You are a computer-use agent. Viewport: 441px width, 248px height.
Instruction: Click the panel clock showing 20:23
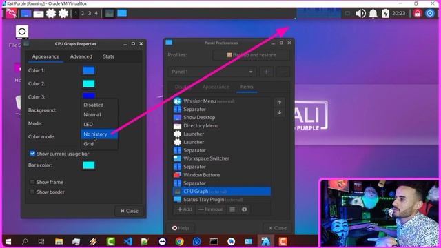coord(399,13)
